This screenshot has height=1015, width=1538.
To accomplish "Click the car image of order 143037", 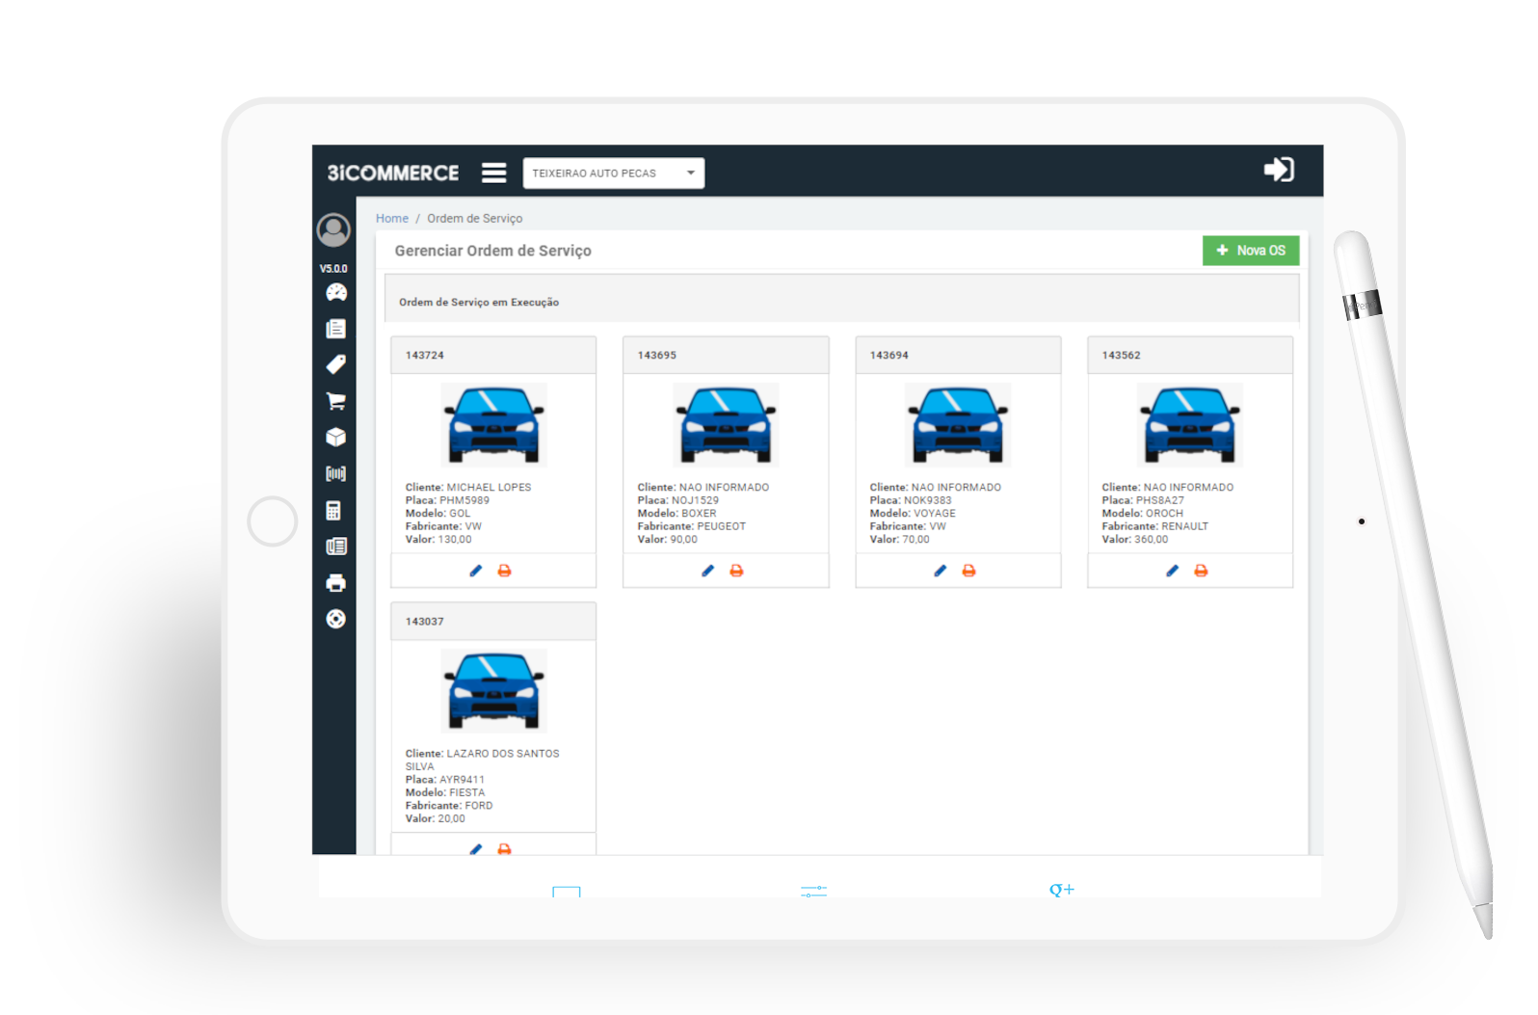I will point(493,691).
